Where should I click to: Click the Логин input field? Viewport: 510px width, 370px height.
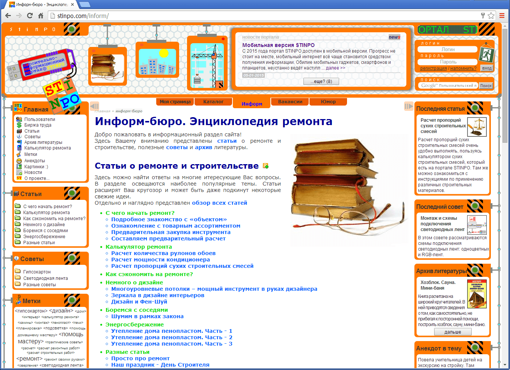(448, 49)
